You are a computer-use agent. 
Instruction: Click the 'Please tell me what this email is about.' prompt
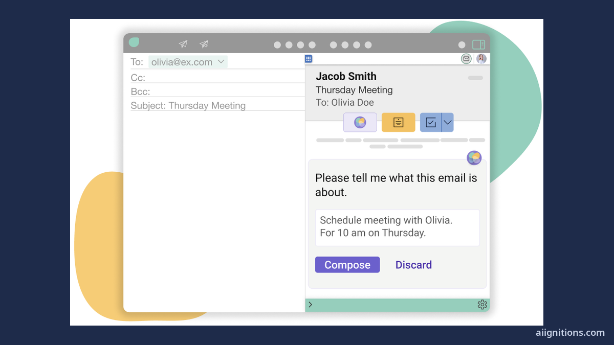point(396,185)
